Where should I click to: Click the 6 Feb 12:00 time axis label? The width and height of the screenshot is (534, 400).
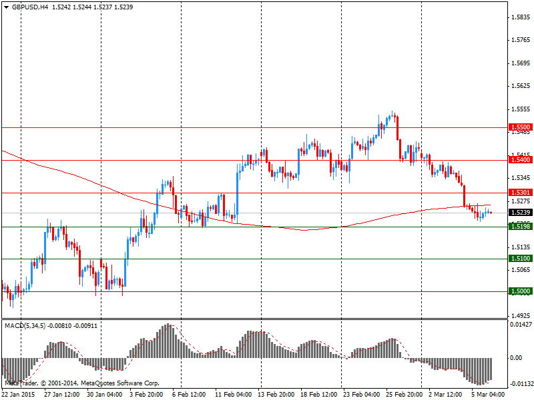click(x=189, y=395)
